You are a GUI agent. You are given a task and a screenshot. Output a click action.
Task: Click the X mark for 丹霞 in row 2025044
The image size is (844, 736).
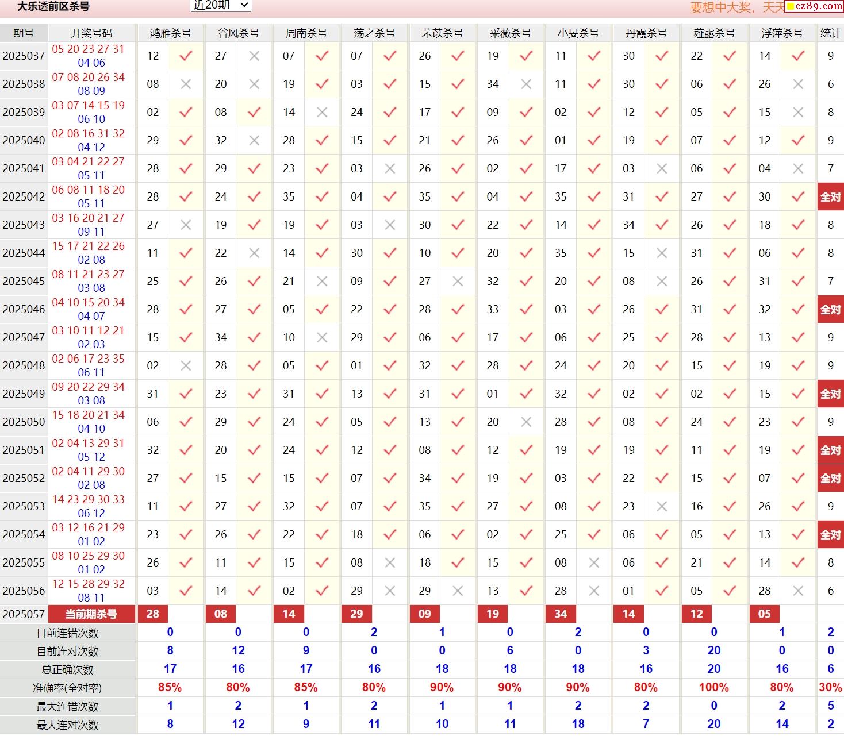tap(662, 253)
